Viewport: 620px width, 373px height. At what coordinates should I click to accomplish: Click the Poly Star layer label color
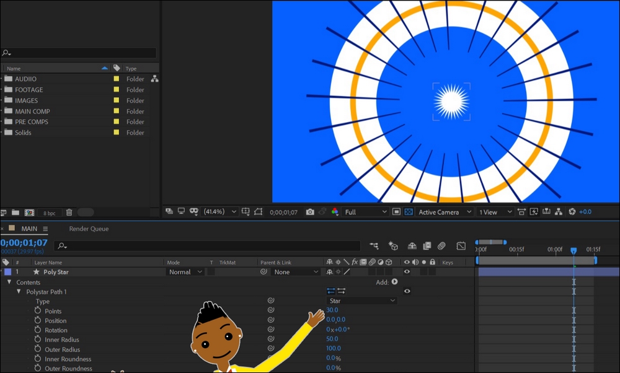point(8,272)
